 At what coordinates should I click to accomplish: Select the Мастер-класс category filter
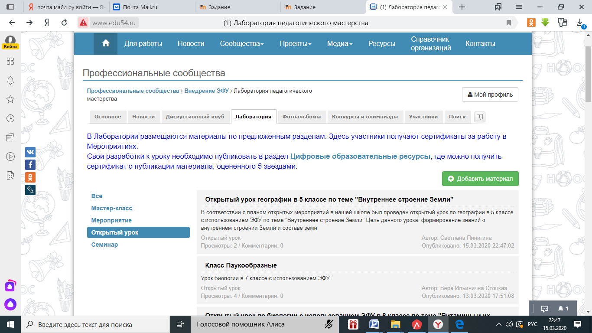click(112, 208)
